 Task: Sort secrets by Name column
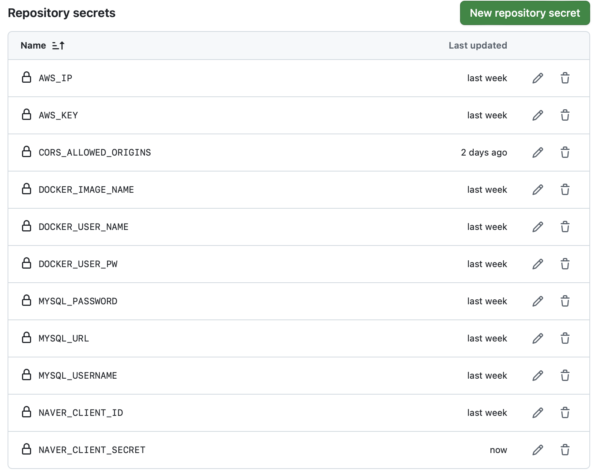point(43,46)
